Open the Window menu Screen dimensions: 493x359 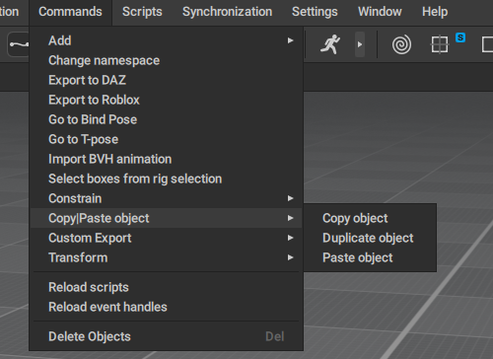point(380,12)
